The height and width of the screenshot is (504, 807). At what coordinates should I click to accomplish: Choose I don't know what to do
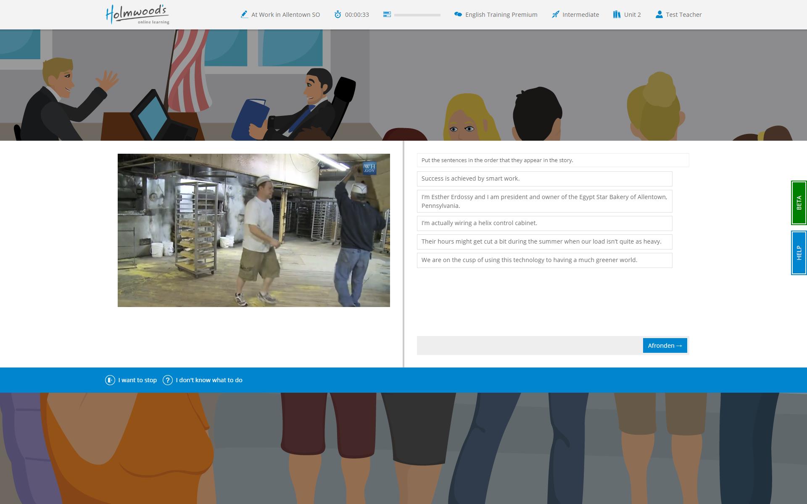209,380
